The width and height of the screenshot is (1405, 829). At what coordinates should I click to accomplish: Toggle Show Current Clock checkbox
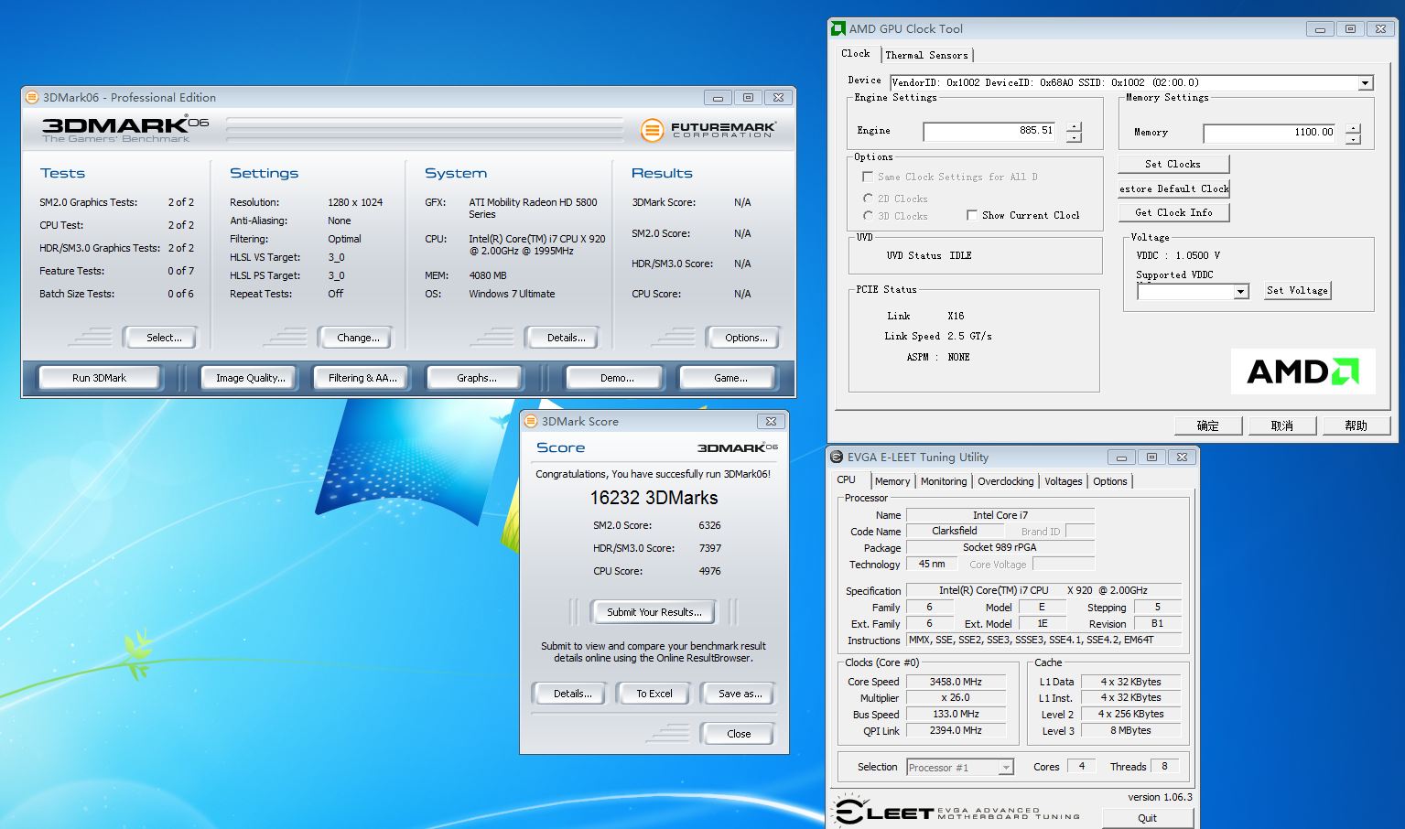972,215
